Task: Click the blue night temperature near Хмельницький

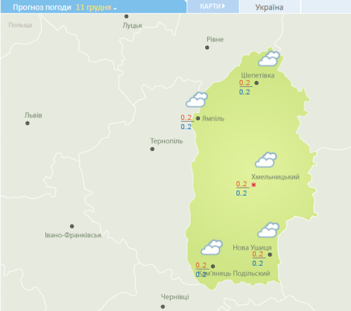Action: (241, 193)
